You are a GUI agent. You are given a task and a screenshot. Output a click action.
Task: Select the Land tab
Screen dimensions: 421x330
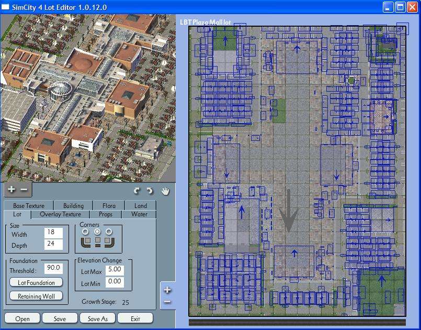tap(141, 206)
